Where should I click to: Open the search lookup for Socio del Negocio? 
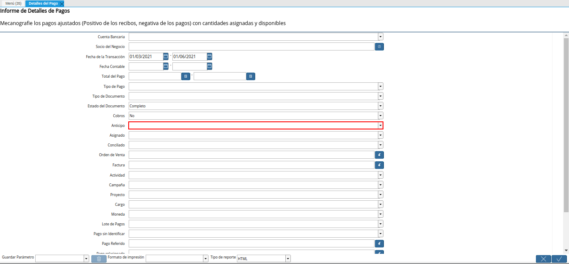(x=379, y=46)
